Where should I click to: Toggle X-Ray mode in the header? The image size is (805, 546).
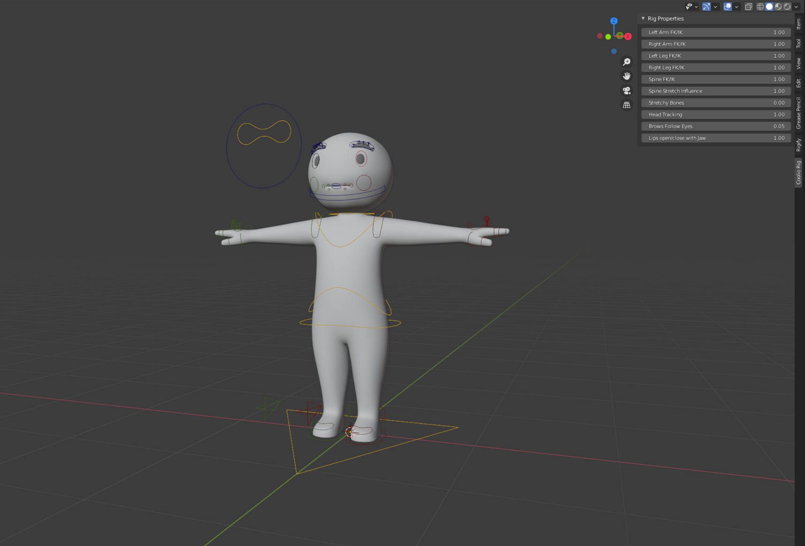point(748,7)
